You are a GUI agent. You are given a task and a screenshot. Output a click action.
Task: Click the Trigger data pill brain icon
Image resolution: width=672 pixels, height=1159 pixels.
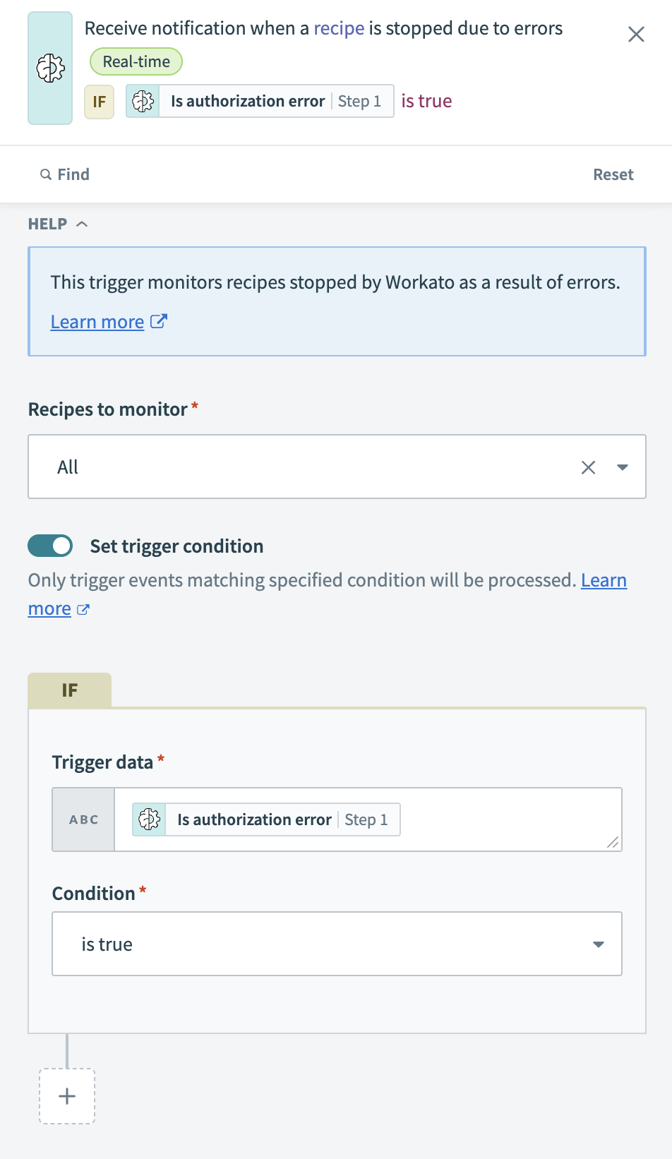click(150, 819)
